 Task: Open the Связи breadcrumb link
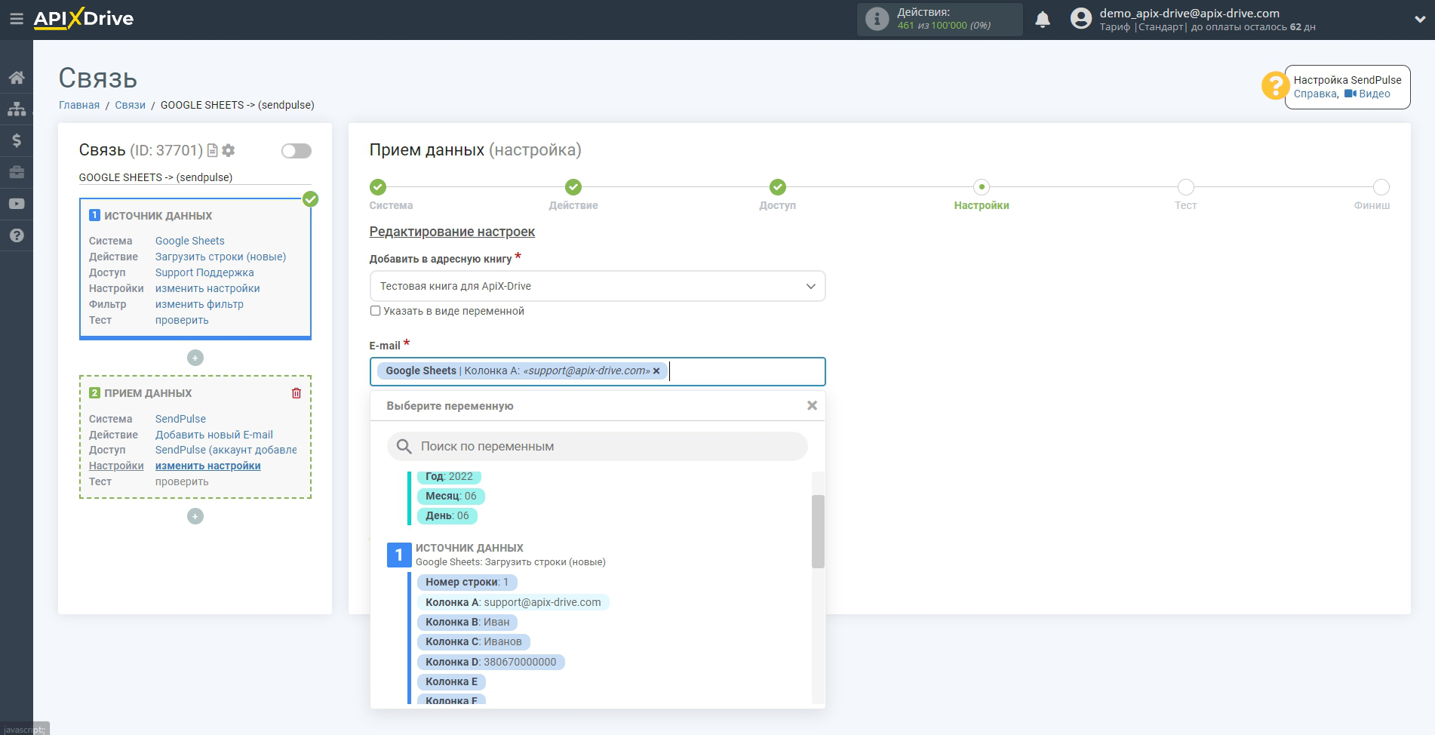[130, 105]
